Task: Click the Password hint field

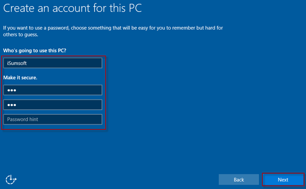Action: [x=53, y=119]
